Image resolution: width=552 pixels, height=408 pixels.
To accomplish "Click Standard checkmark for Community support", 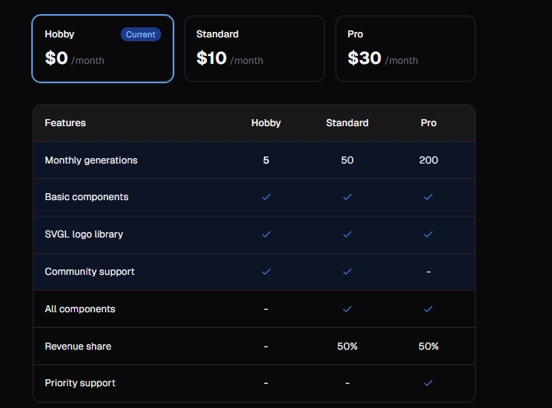I will coord(347,272).
